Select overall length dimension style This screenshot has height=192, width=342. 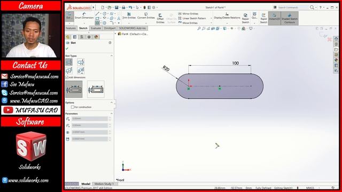click(96, 89)
